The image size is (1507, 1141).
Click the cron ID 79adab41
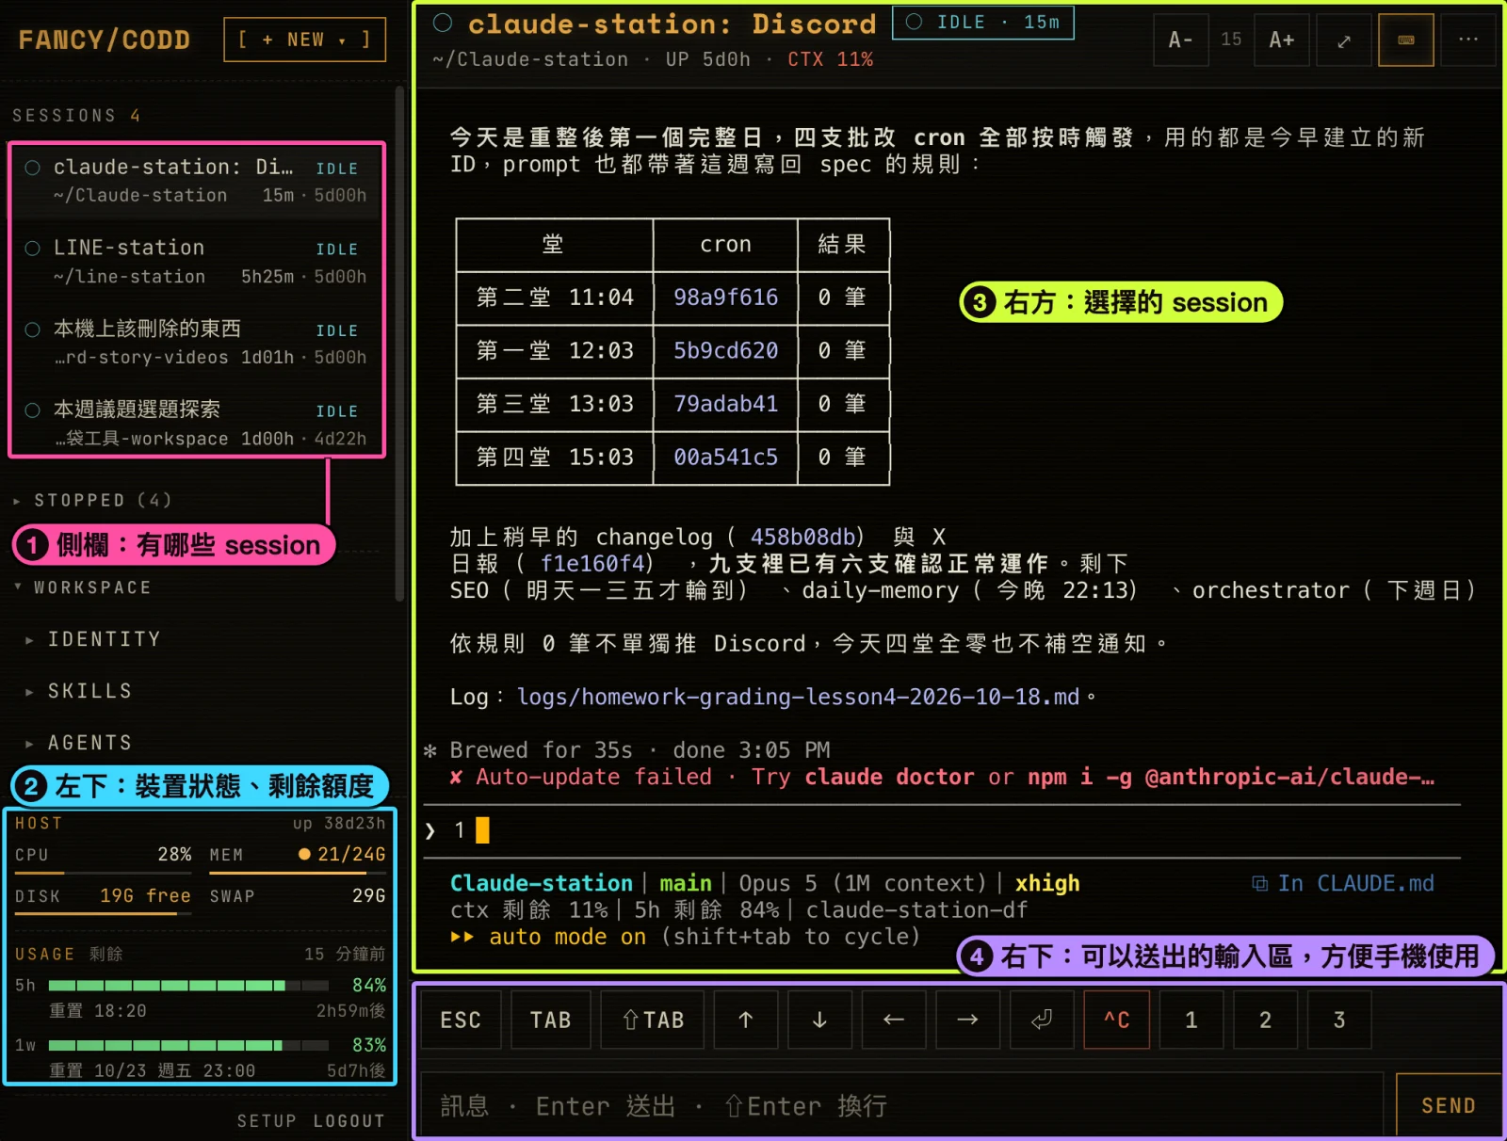(725, 404)
